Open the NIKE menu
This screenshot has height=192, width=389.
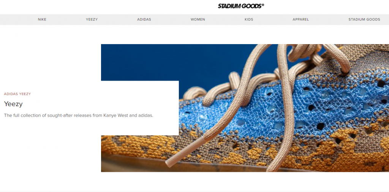42,19
